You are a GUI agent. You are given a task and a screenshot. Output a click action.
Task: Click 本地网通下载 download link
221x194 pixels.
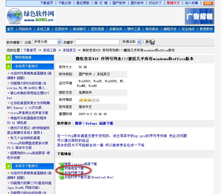tap(74, 173)
